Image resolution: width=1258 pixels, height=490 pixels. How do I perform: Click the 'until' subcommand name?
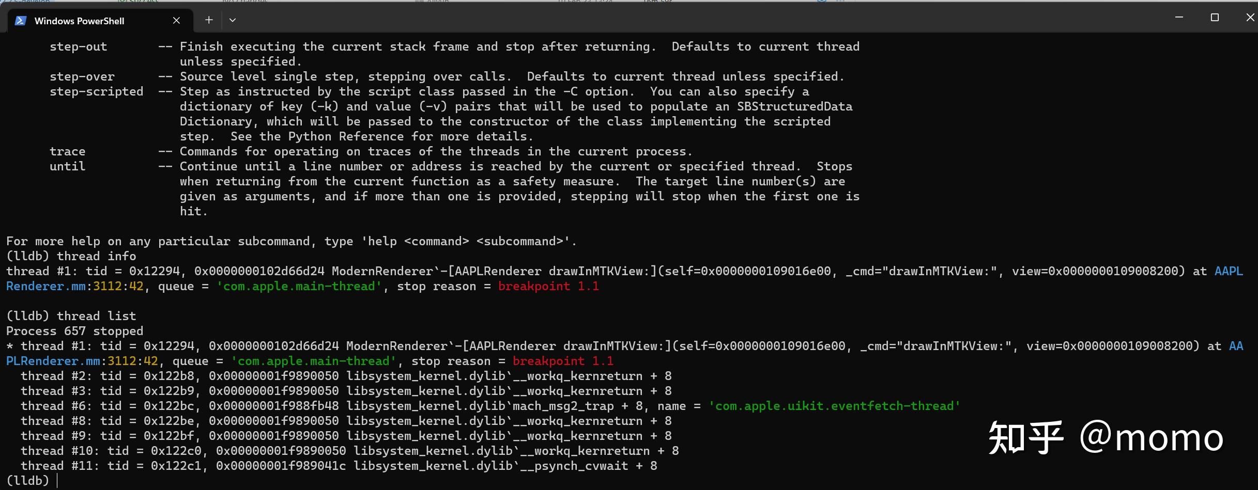(68, 166)
